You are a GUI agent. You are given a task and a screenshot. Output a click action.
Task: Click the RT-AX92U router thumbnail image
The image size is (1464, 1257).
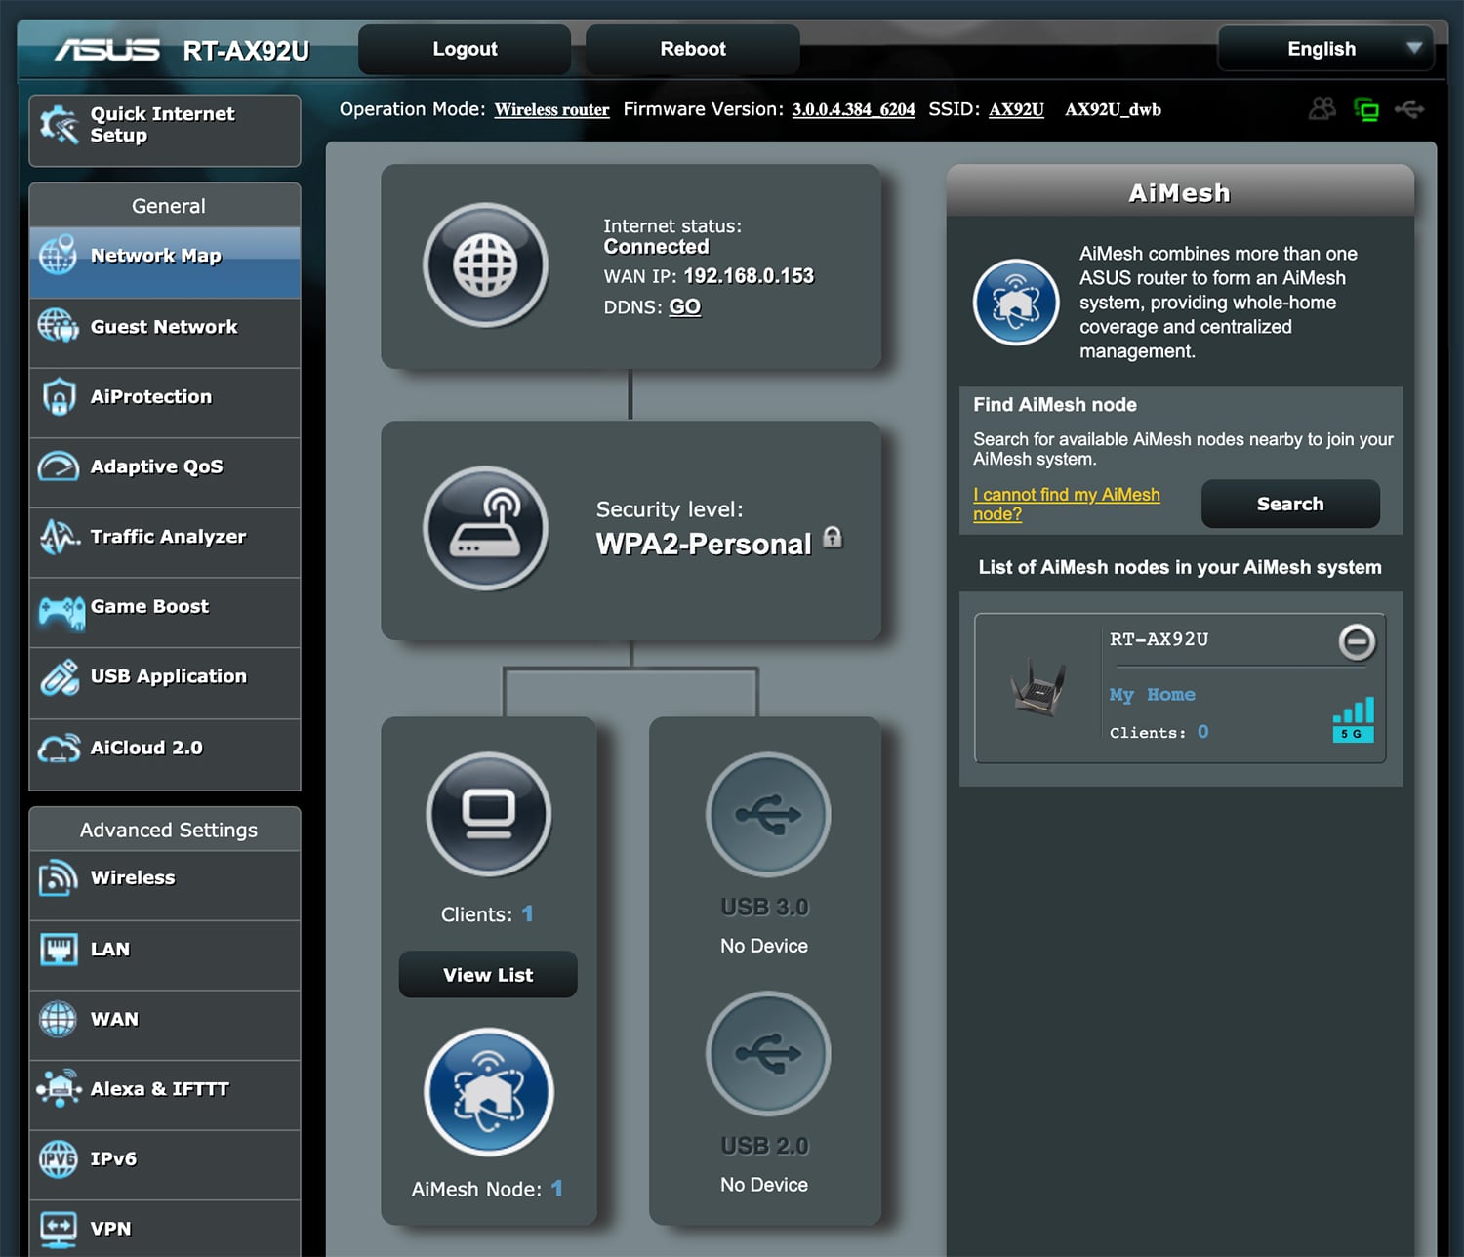click(x=1038, y=686)
